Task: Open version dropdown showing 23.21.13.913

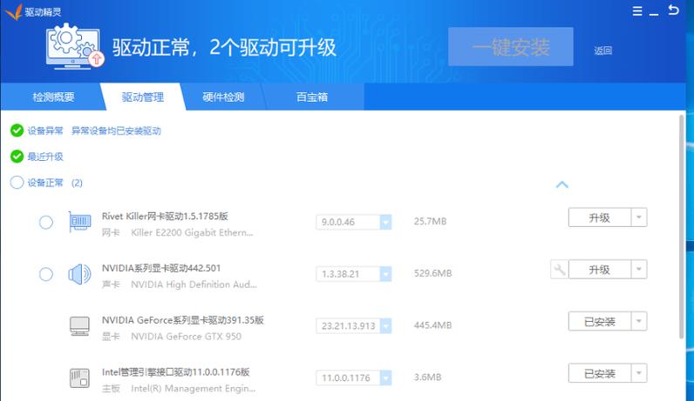Action: click(385, 326)
